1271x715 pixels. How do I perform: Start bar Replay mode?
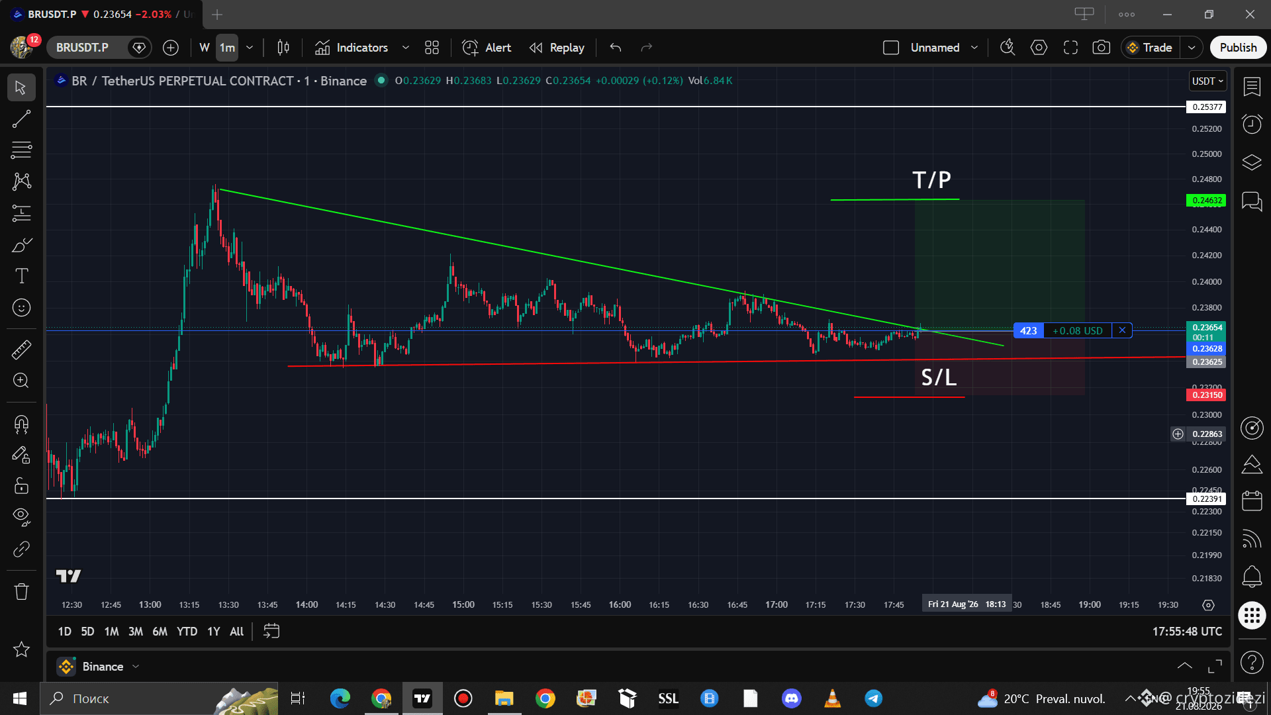[x=557, y=48]
